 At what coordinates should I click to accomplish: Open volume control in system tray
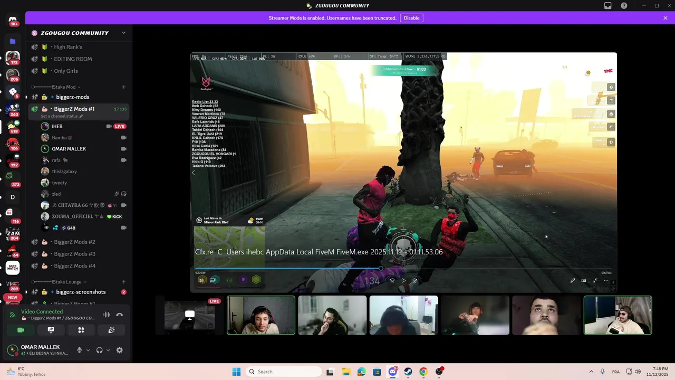[x=638, y=372]
